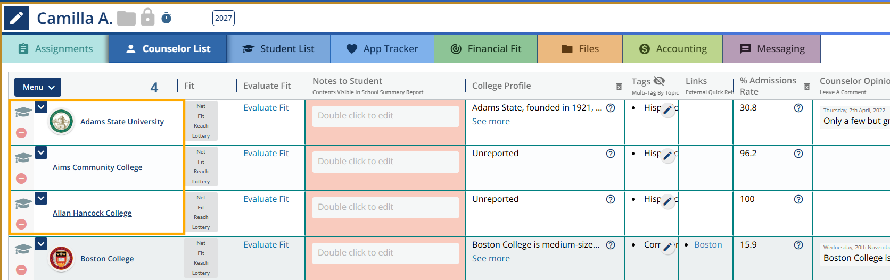This screenshot has height=280, width=890.
Task: Click profile help icon for Aims Community College
Action: (611, 154)
